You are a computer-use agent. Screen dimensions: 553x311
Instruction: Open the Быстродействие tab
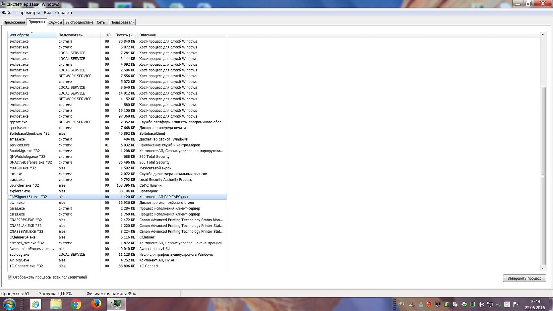point(79,22)
